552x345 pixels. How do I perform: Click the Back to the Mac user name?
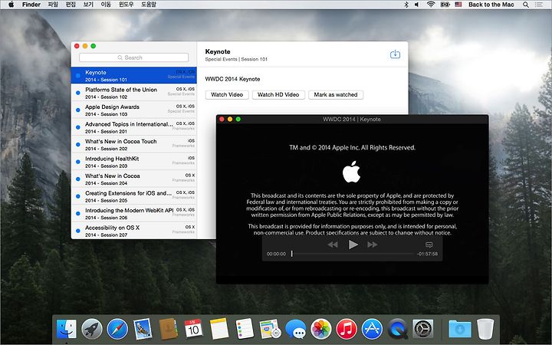click(491, 5)
